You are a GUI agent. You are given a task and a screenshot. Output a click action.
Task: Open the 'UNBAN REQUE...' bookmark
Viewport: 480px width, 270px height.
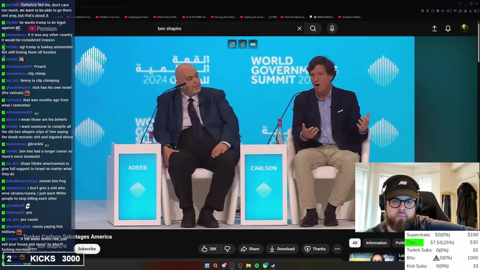pos(322,17)
